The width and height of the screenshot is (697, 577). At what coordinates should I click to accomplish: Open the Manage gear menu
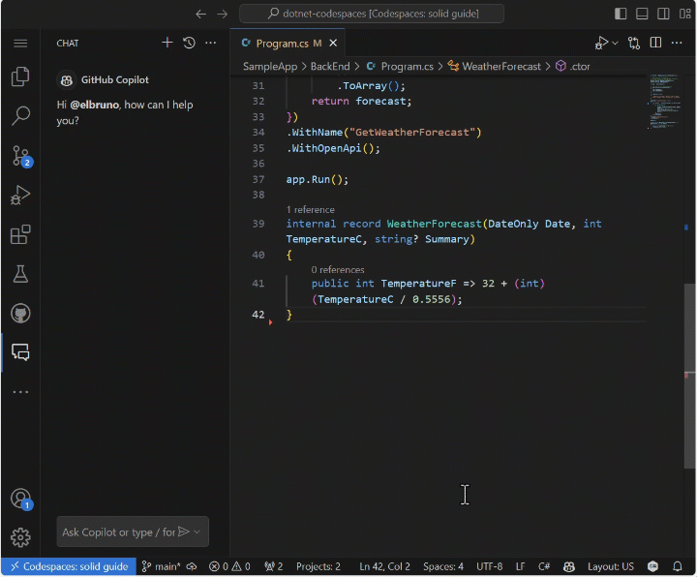20,537
